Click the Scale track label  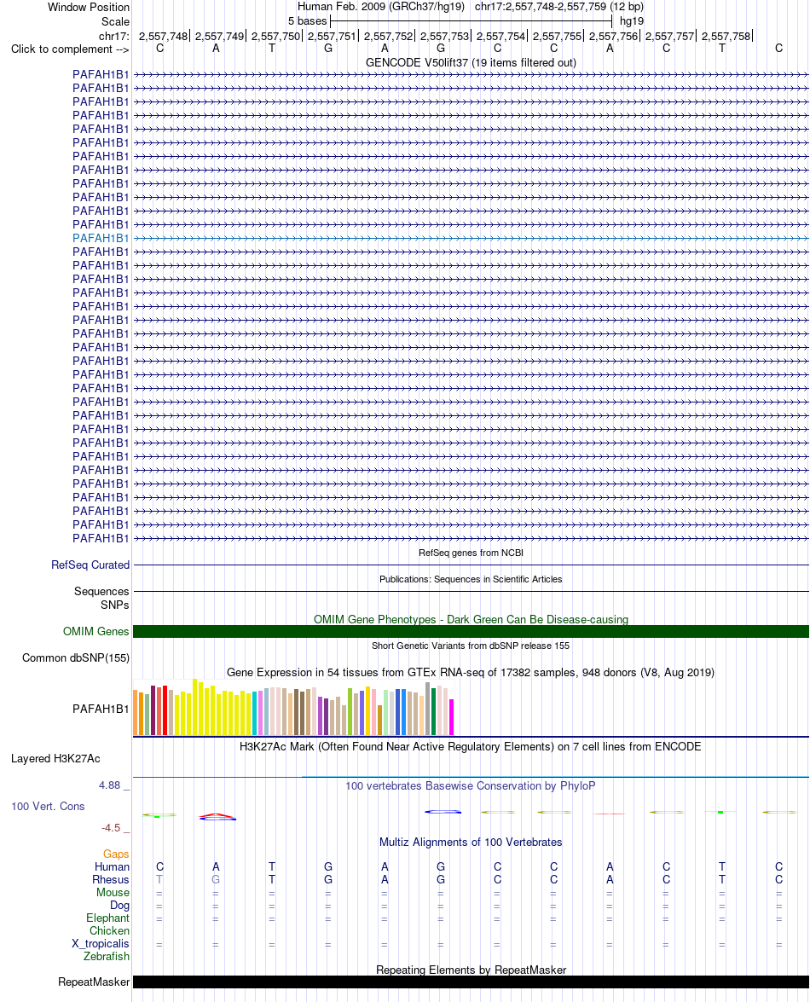pyautogui.click(x=116, y=21)
